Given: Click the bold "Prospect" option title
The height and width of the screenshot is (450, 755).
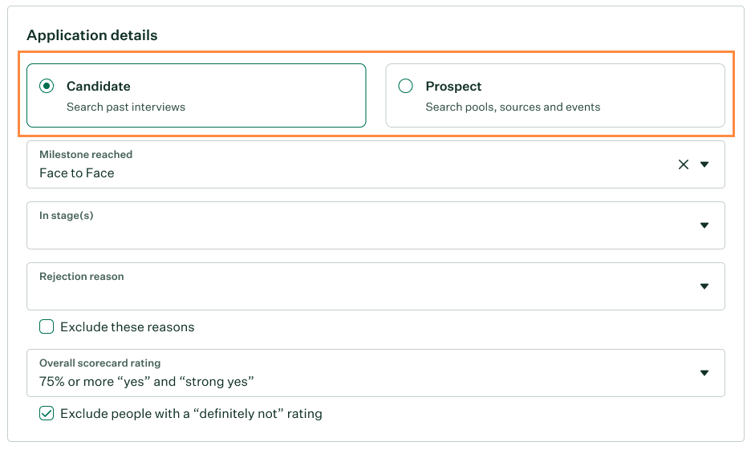Looking at the screenshot, I should tap(453, 86).
